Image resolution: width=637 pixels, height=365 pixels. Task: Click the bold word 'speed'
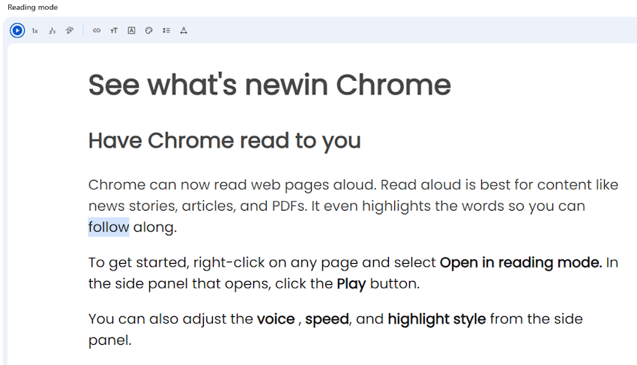[327, 319]
